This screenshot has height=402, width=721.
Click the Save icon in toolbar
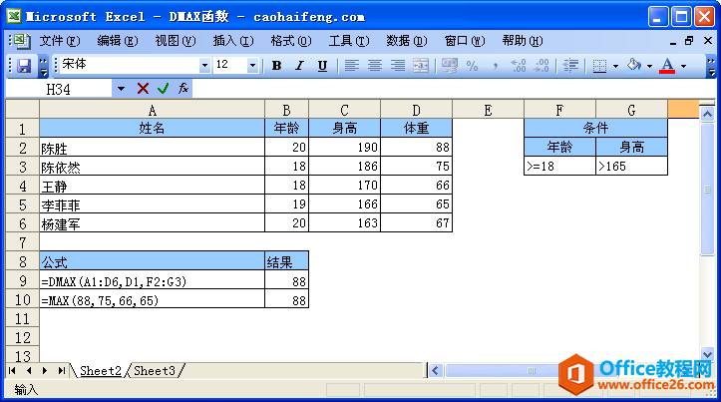click(24, 66)
